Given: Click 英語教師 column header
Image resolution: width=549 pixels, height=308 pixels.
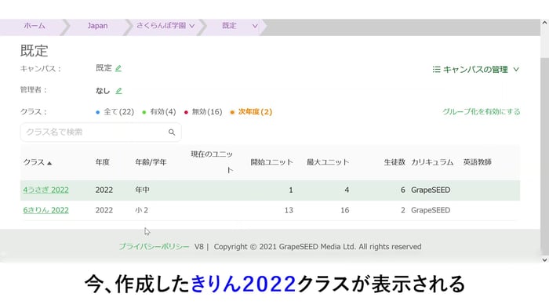Looking at the screenshot, I should pos(477,162).
